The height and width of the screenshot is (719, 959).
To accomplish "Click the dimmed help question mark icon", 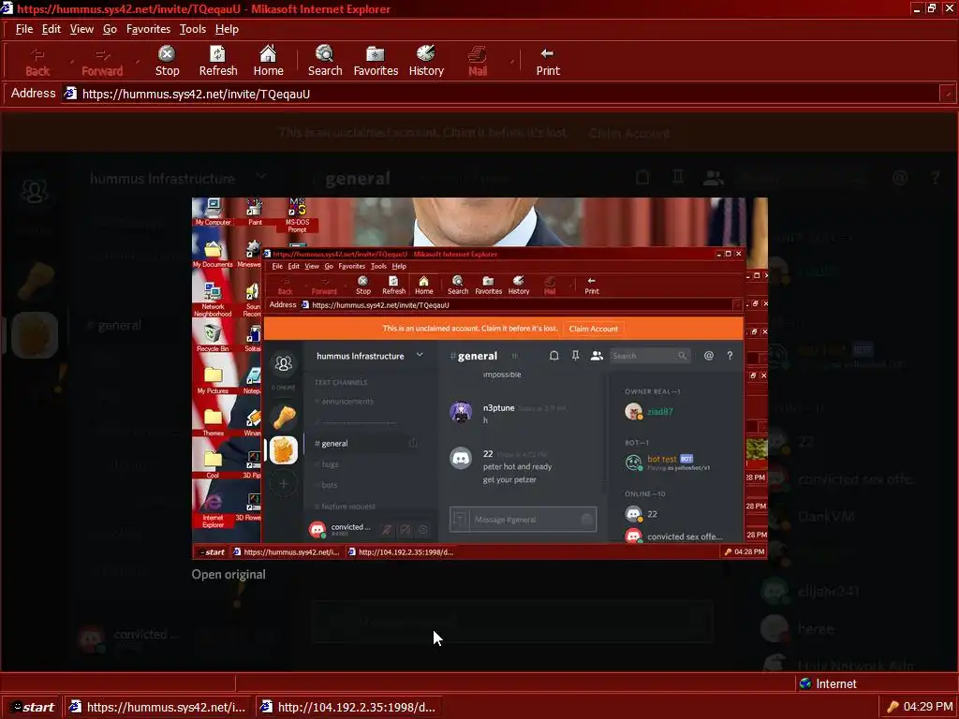I will [936, 178].
